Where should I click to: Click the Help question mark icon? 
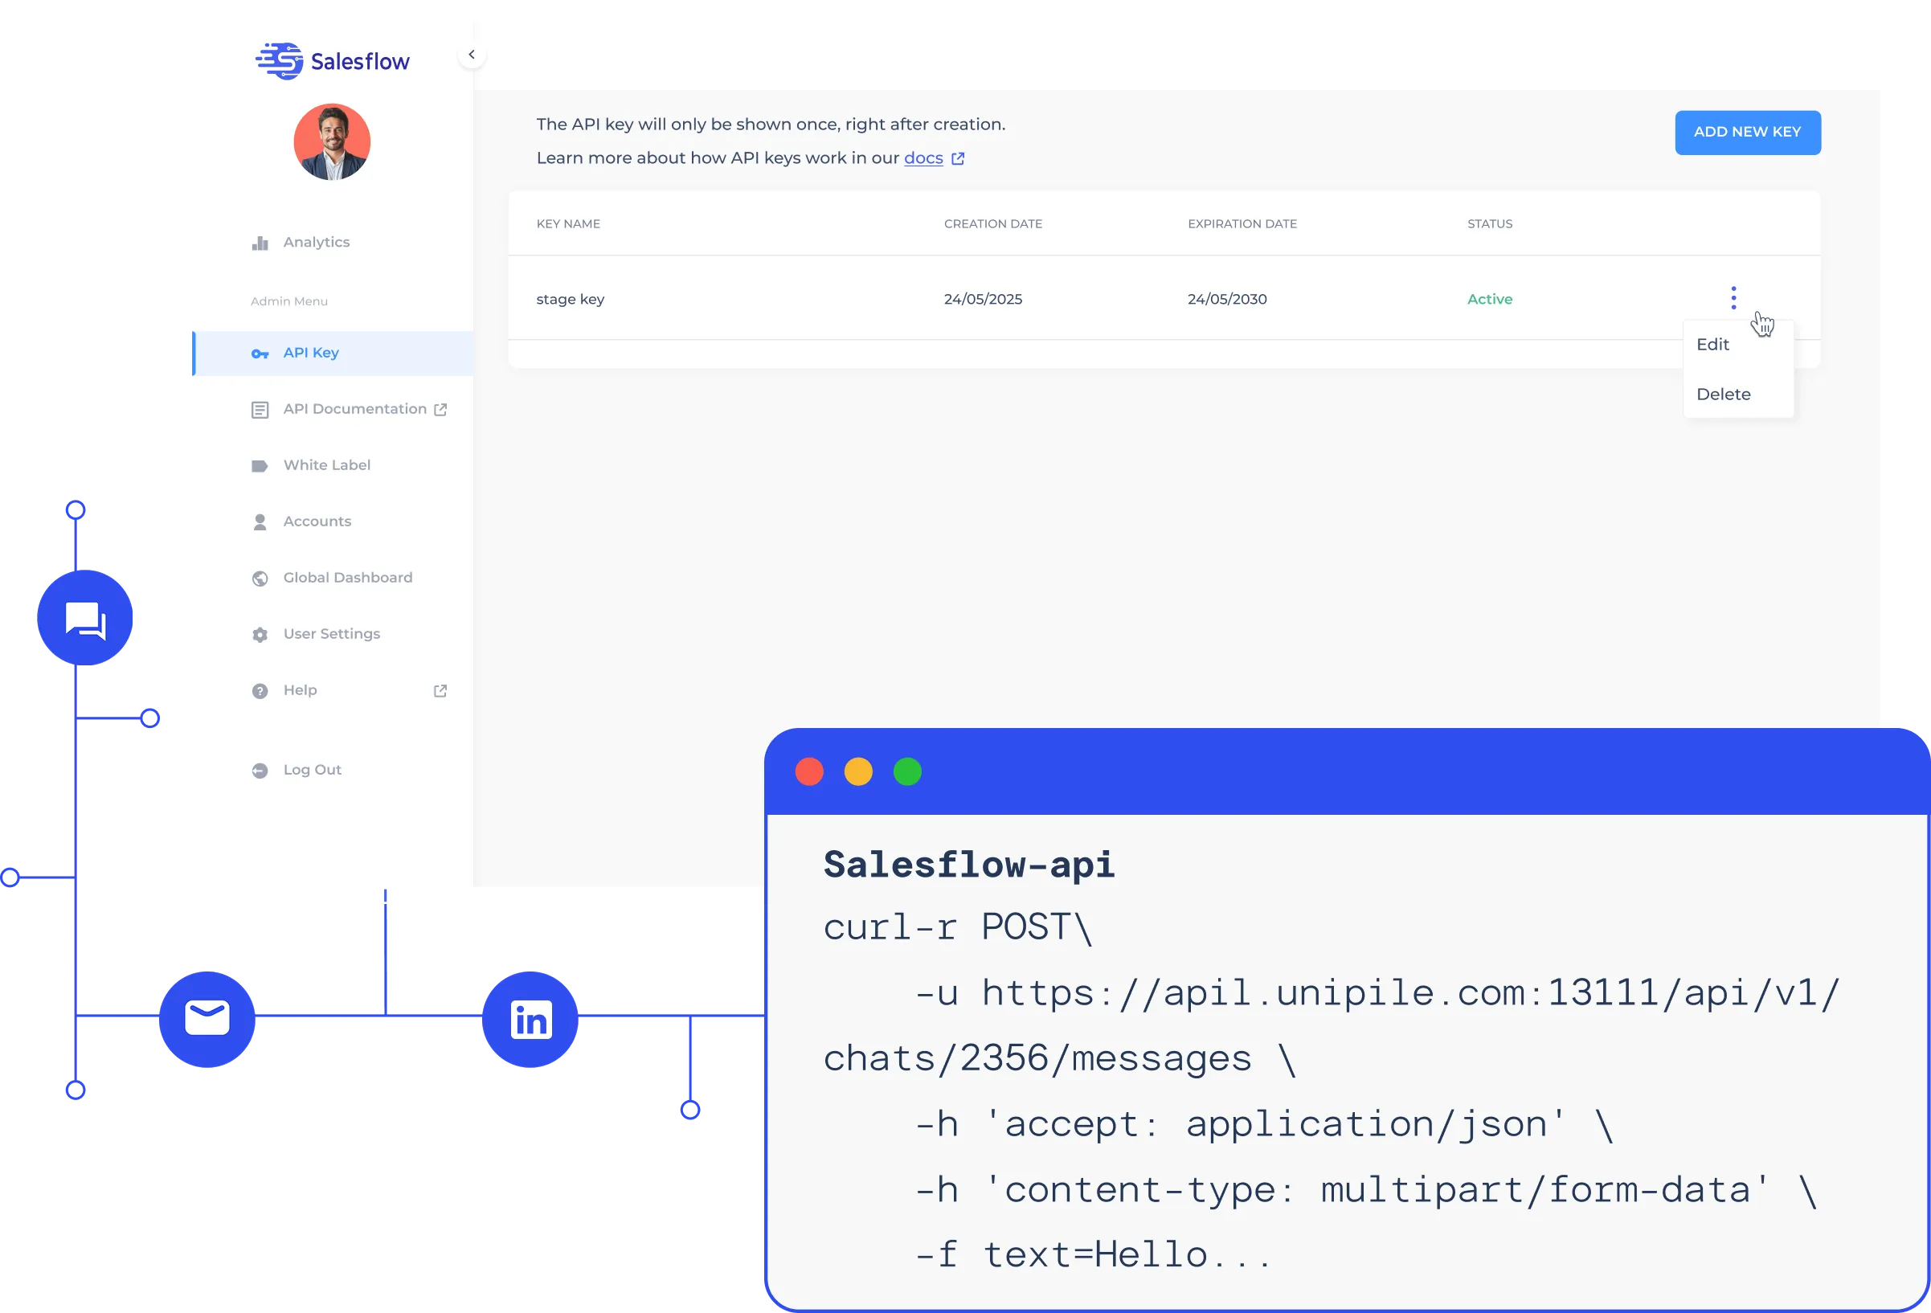click(x=260, y=691)
